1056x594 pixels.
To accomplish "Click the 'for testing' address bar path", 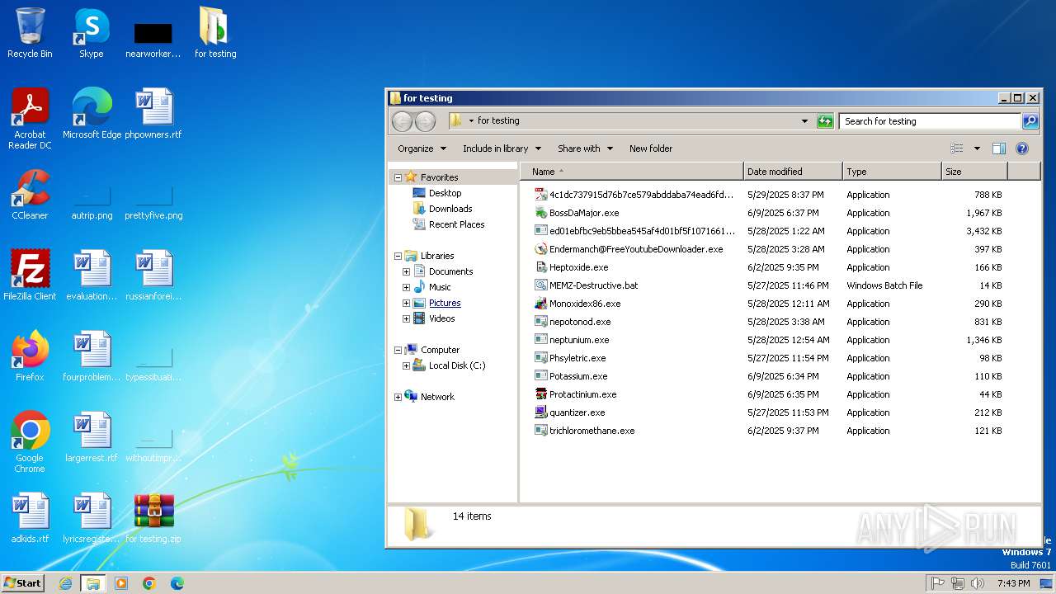I will (498, 121).
